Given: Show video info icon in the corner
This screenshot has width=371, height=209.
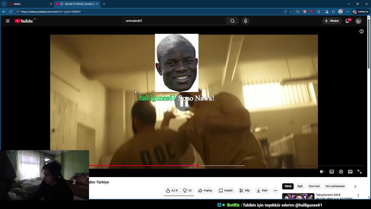Looking at the screenshot, I should pos(361,31).
